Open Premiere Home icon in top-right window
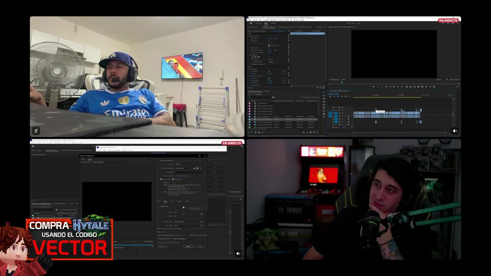 coord(251,23)
